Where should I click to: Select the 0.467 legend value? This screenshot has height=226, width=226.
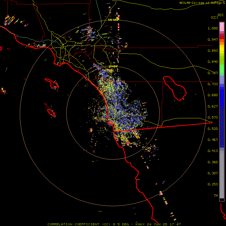(x=213, y=140)
